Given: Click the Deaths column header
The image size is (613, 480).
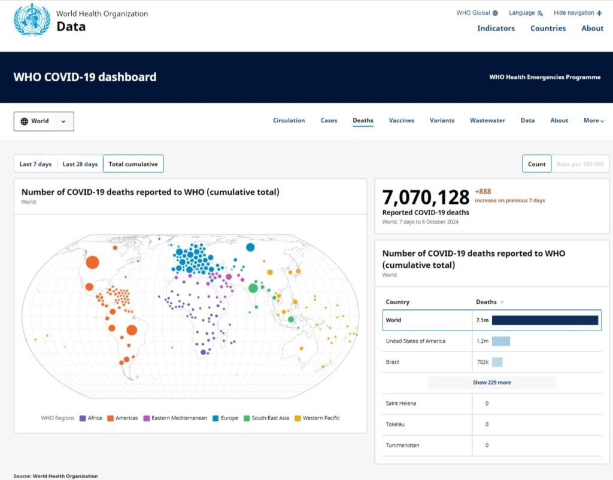Looking at the screenshot, I should point(486,302).
